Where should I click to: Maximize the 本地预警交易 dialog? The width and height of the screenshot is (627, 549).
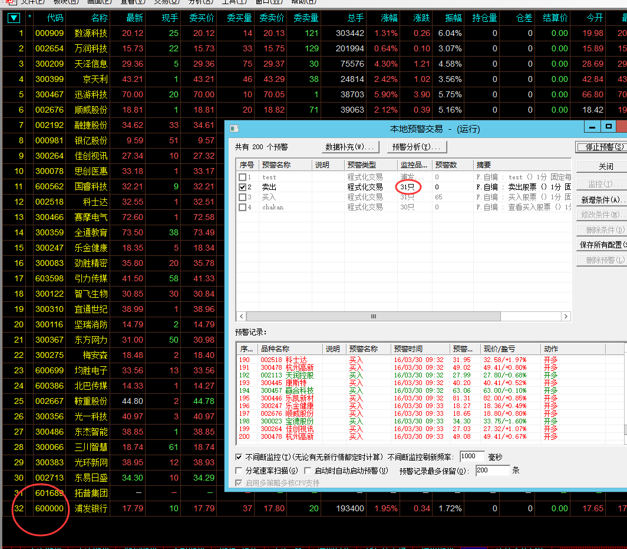pos(609,127)
